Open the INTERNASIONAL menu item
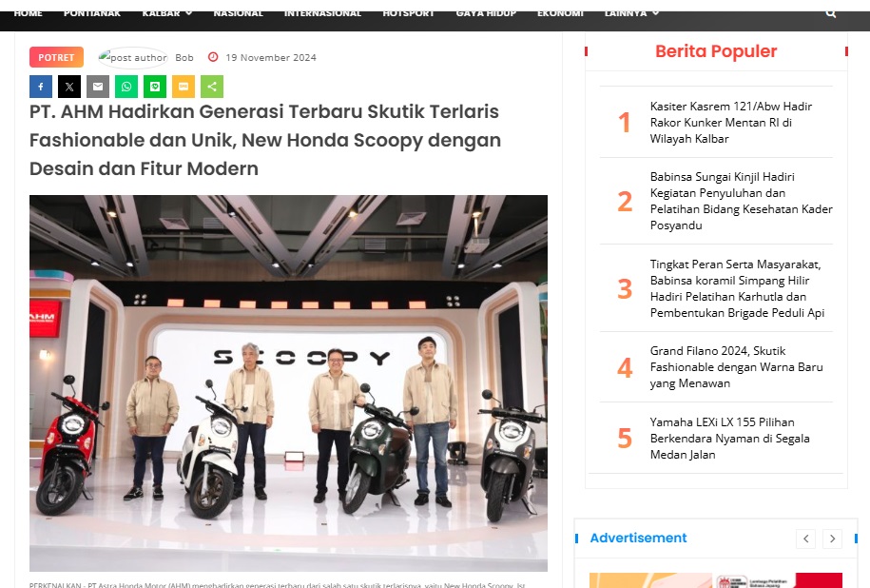 tap(323, 12)
